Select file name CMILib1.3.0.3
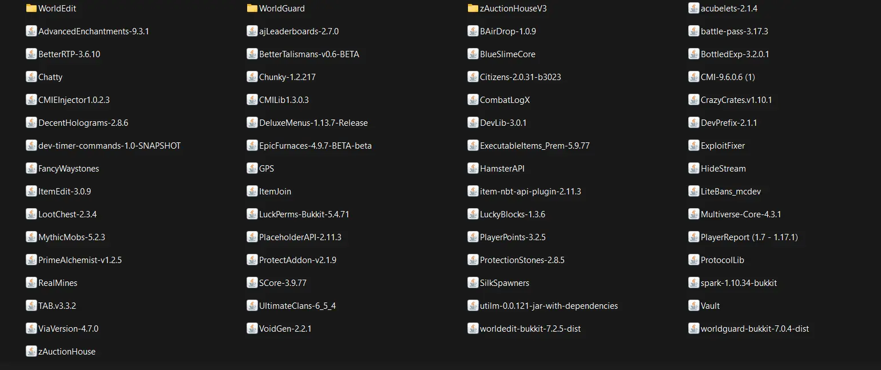Viewport: 881px width, 370px height. pos(284,100)
